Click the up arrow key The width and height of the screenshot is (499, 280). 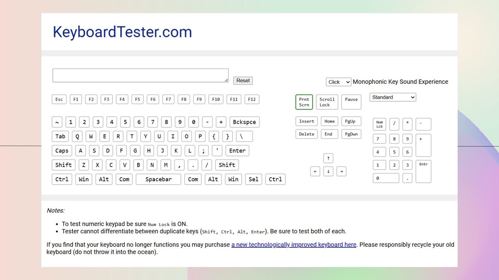click(329, 158)
